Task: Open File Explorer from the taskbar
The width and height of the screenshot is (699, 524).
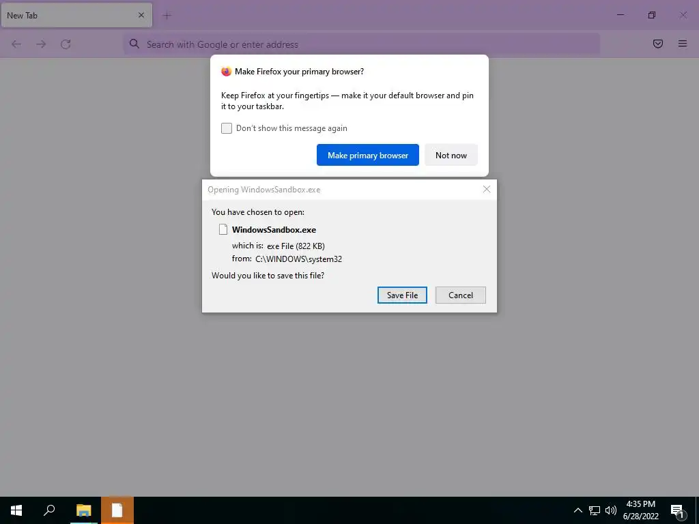Action: (x=84, y=510)
